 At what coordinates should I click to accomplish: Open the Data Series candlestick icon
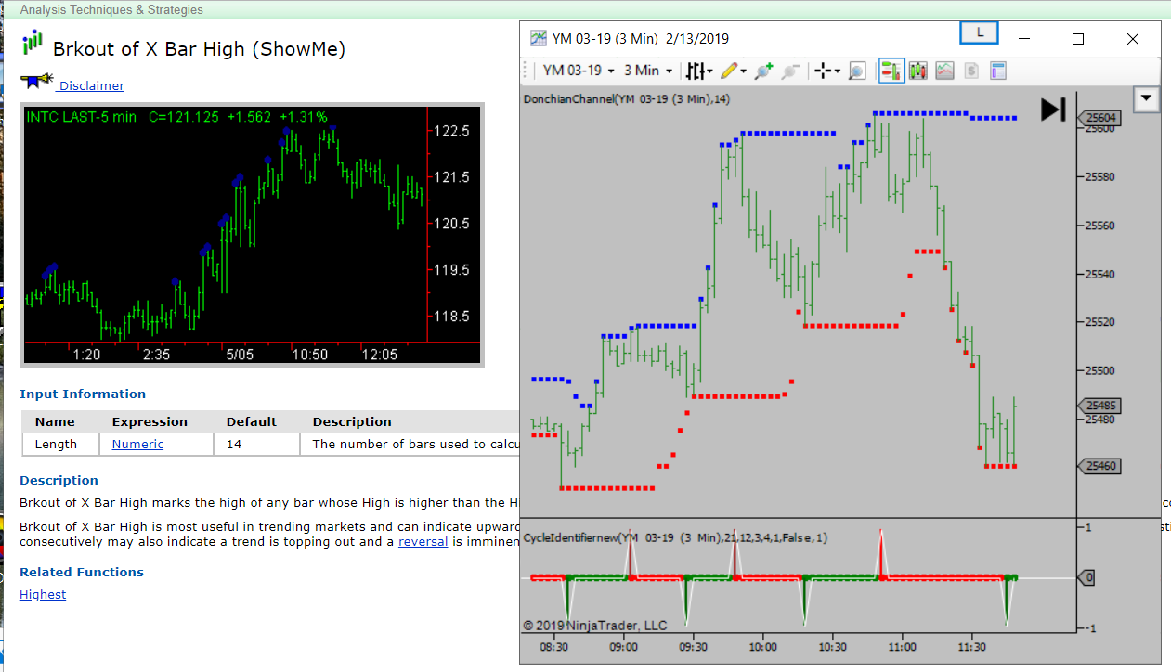[x=918, y=71]
